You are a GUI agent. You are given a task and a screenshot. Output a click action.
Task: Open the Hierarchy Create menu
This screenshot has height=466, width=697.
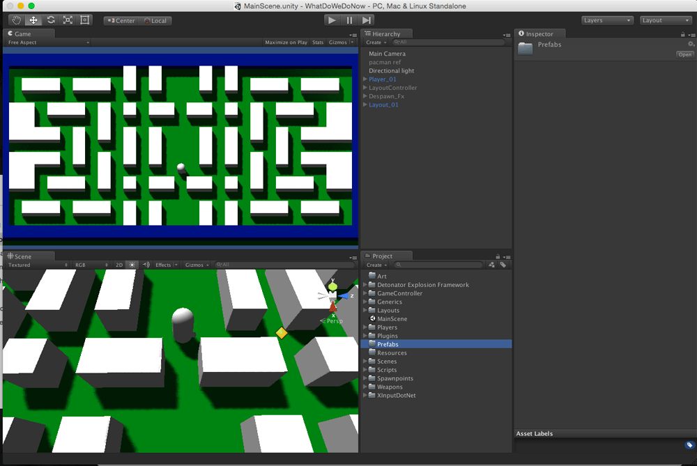(x=376, y=42)
